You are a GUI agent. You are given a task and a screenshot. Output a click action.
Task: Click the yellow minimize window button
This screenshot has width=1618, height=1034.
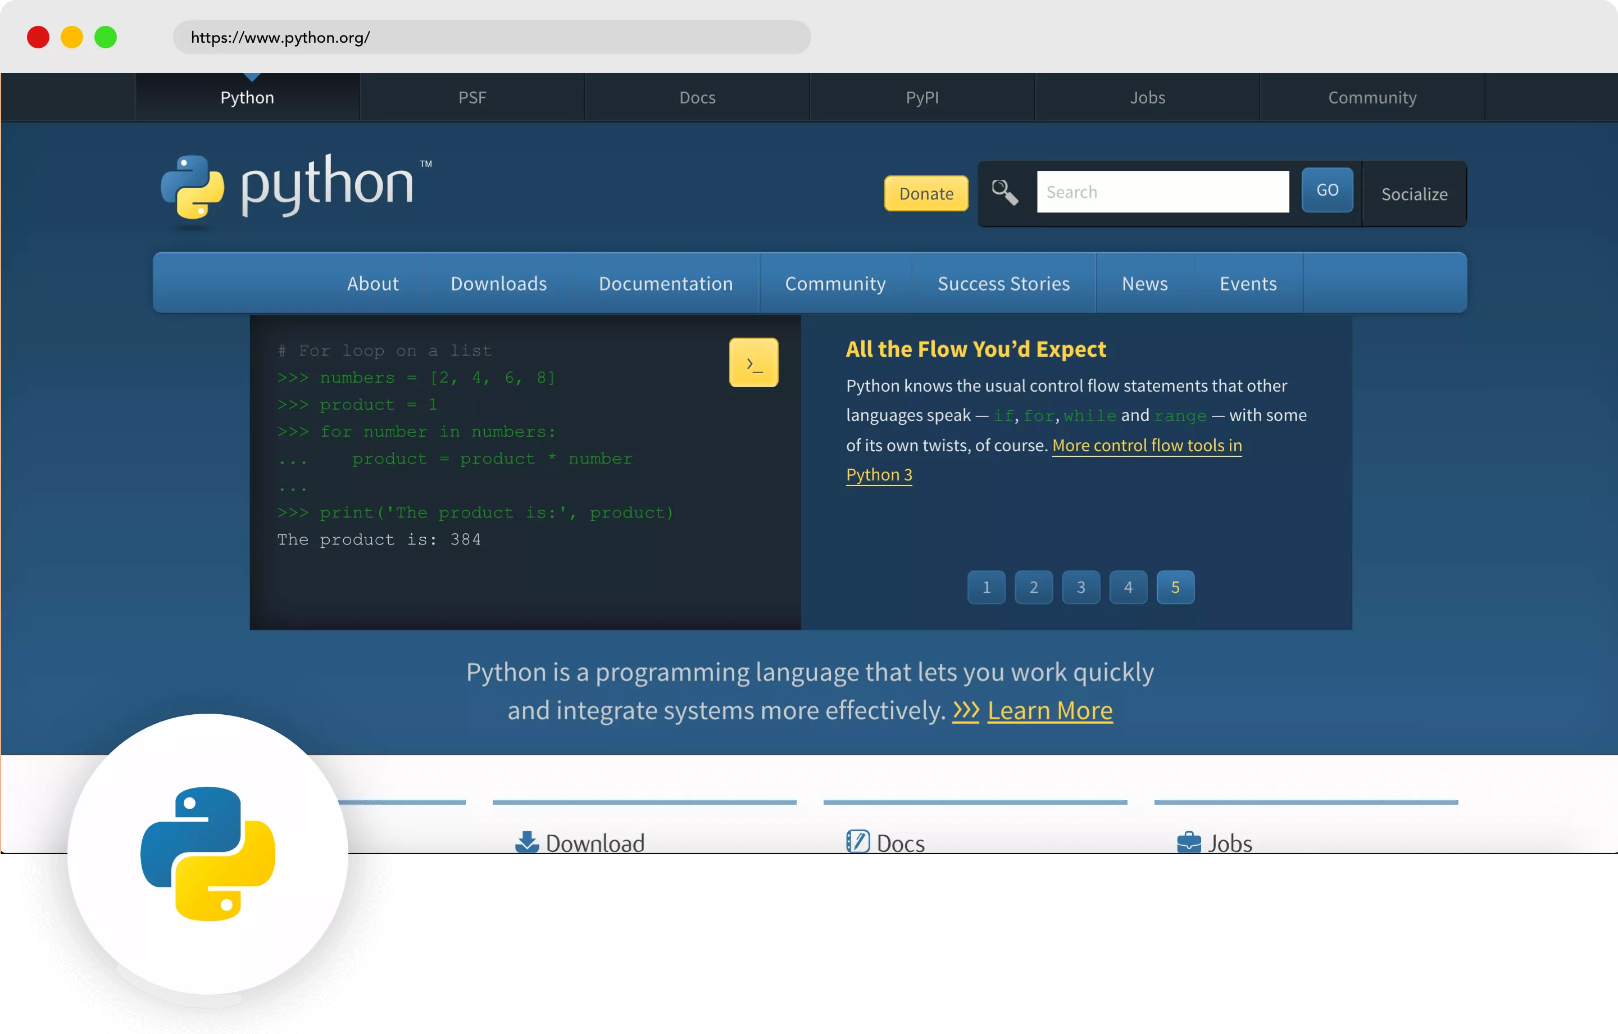(x=72, y=37)
